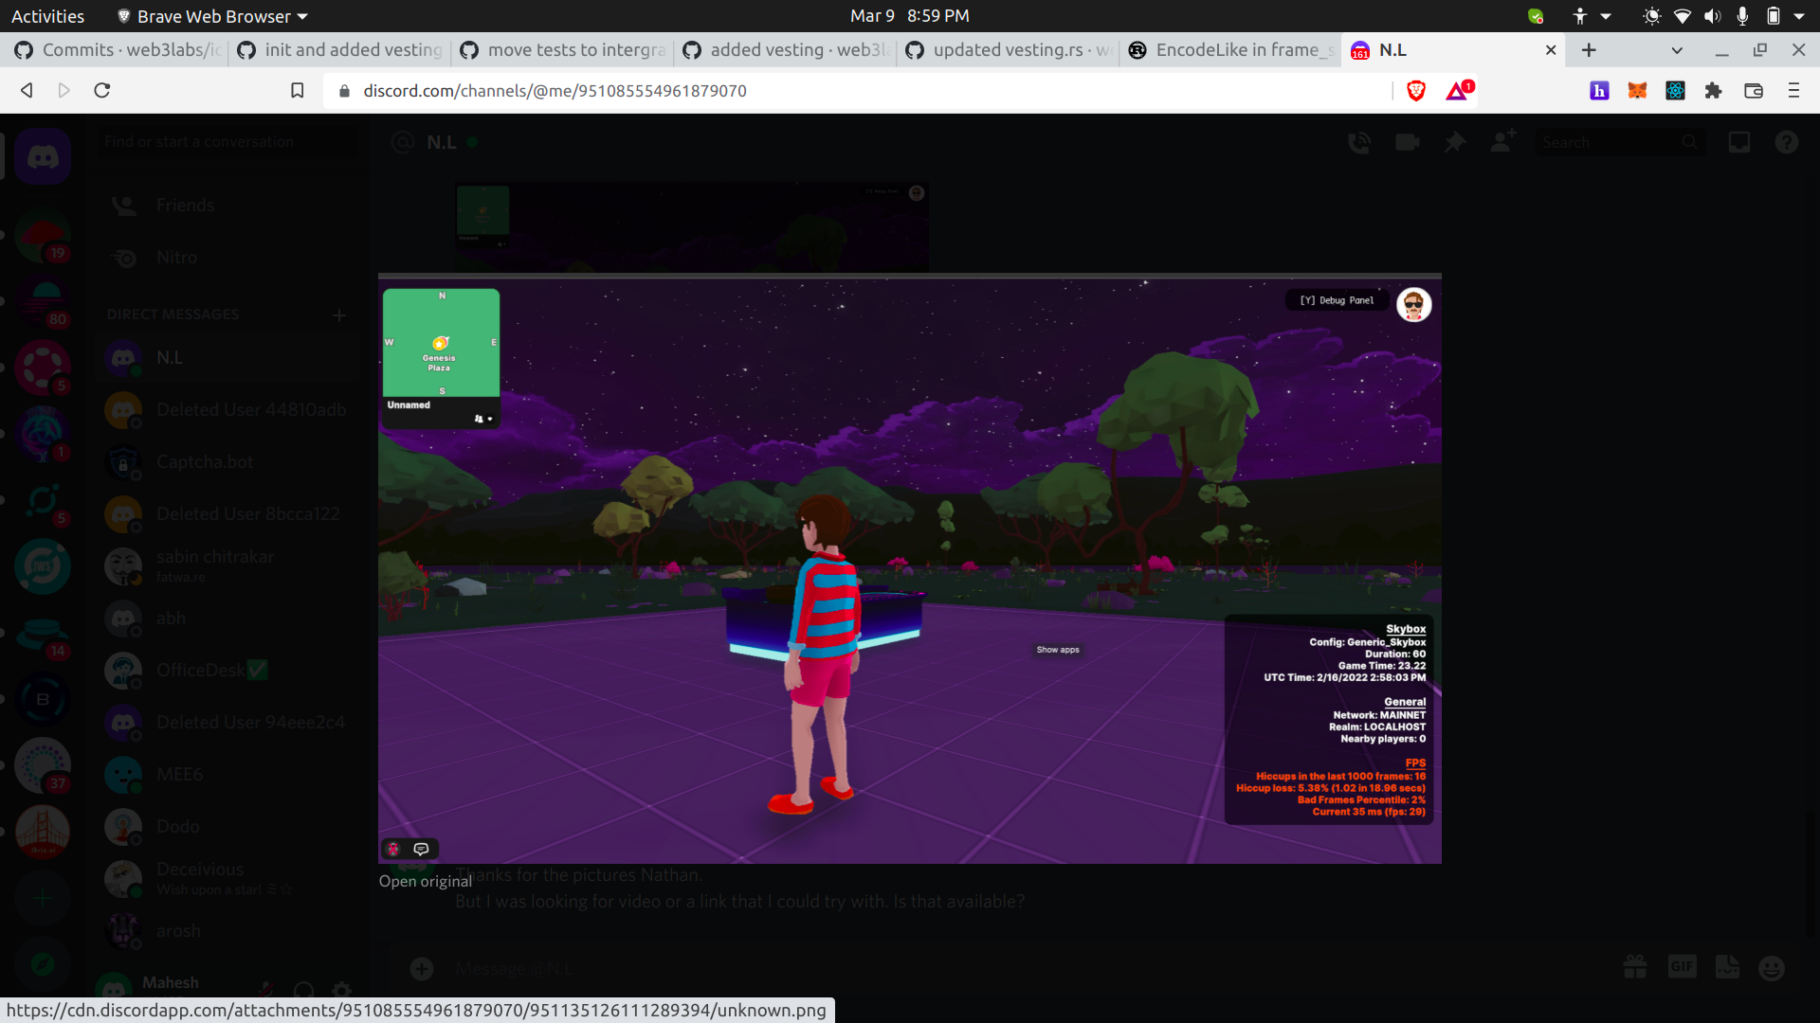This screenshot has width=1820, height=1023.
Task: Reload the Discord page
Action: tap(102, 91)
